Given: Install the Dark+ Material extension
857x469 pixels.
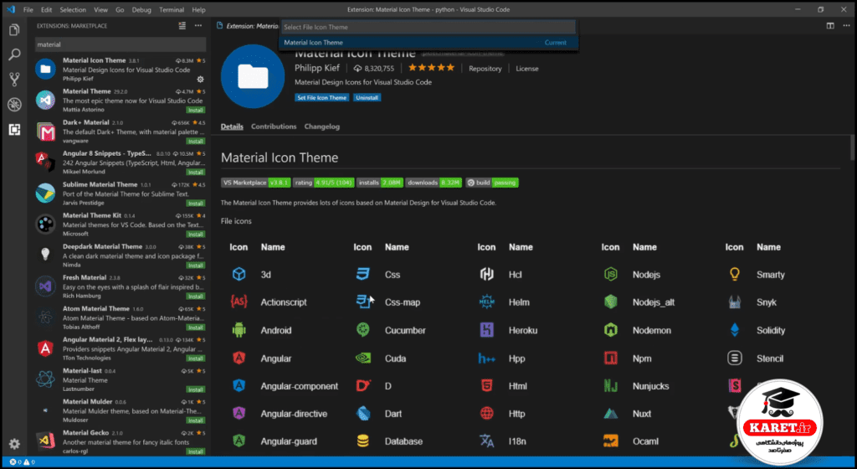Looking at the screenshot, I should 195,141.
